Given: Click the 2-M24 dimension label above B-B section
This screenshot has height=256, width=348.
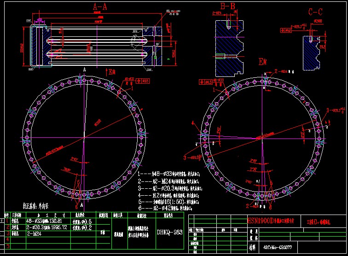Looking at the screenshot, I should pos(217,13).
